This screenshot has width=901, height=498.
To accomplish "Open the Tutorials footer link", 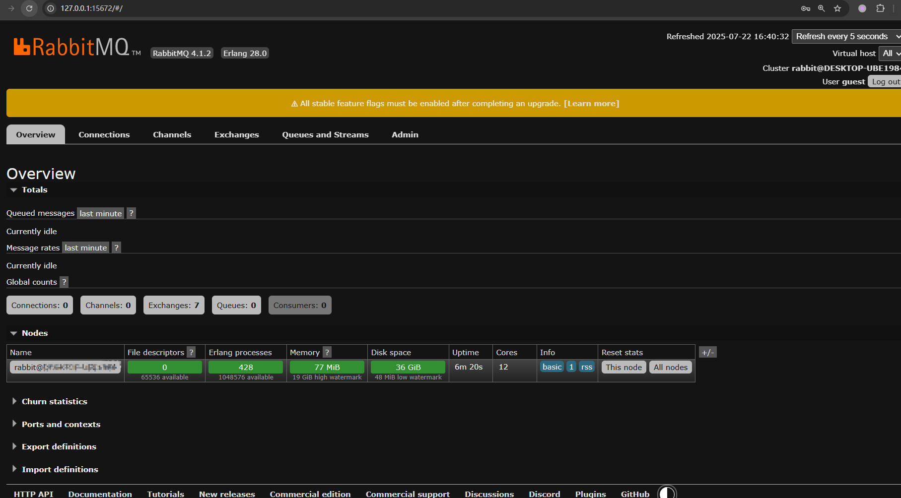I will (x=166, y=494).
